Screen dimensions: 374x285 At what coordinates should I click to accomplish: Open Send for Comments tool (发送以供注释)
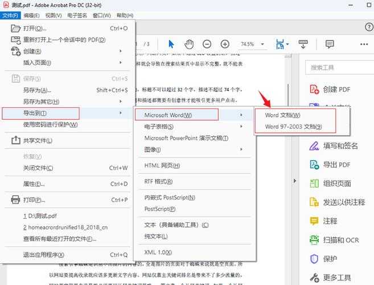(337, 202)
